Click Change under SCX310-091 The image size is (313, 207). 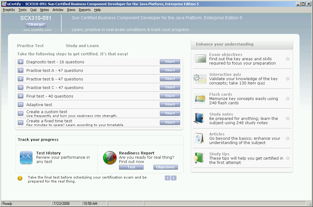point(36,25)
